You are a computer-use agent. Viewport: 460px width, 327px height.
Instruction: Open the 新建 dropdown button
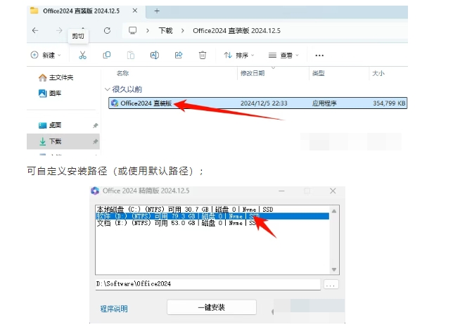point(46,55)
